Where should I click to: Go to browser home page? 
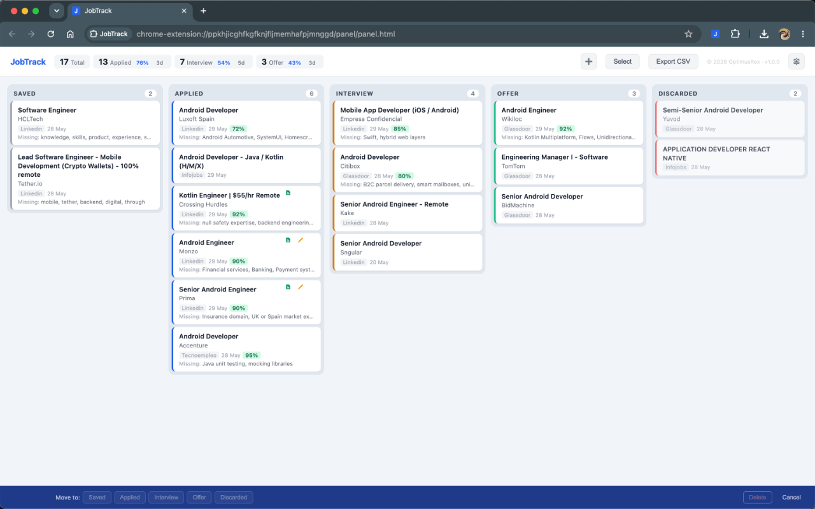70,34
